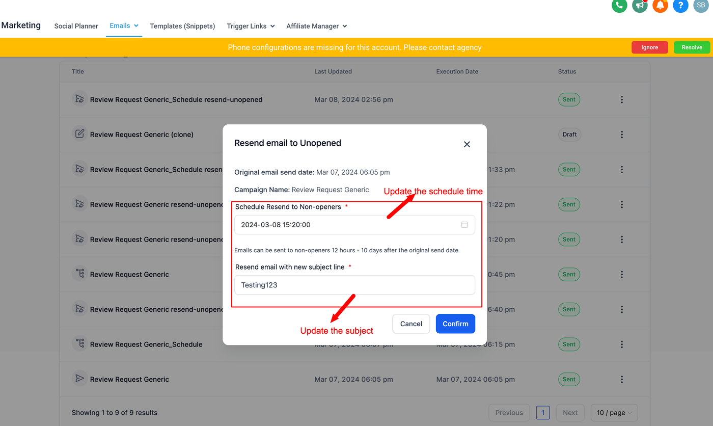Click the new subject line input field
The height and width of the screenshot is (426, 713).
[354, 285]
